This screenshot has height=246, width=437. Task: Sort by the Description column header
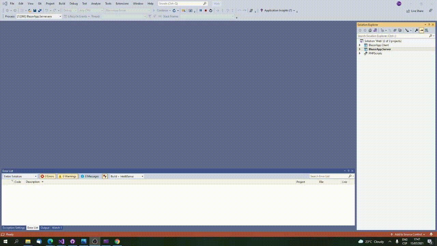coord(33,182)
